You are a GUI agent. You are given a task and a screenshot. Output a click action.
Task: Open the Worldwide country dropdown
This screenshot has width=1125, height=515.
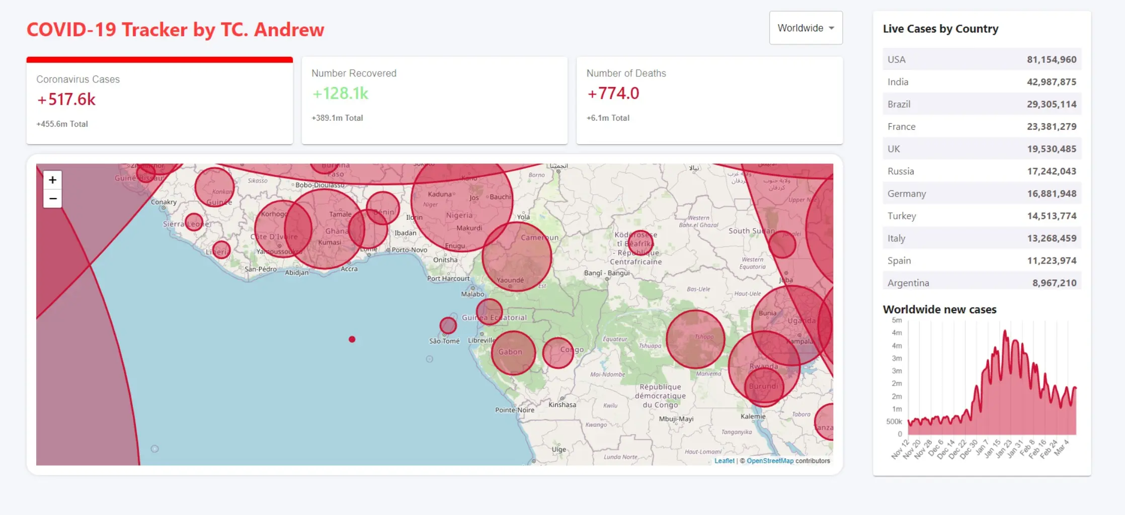point(806,28)
